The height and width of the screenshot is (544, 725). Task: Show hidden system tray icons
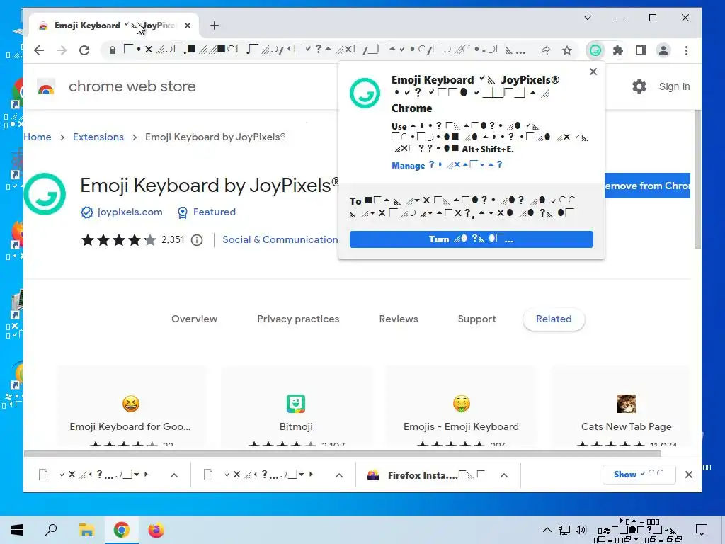coord(547,530)
